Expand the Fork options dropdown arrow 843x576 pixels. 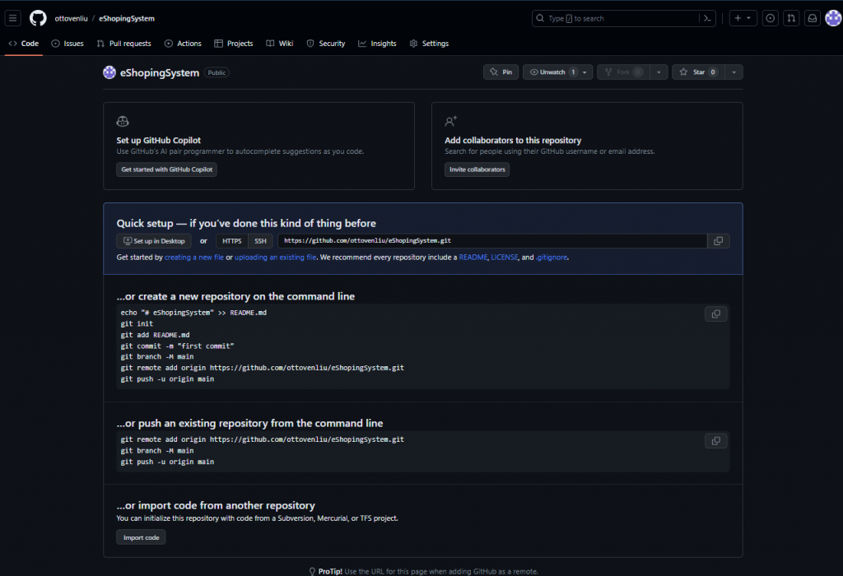tap(659, 72)
